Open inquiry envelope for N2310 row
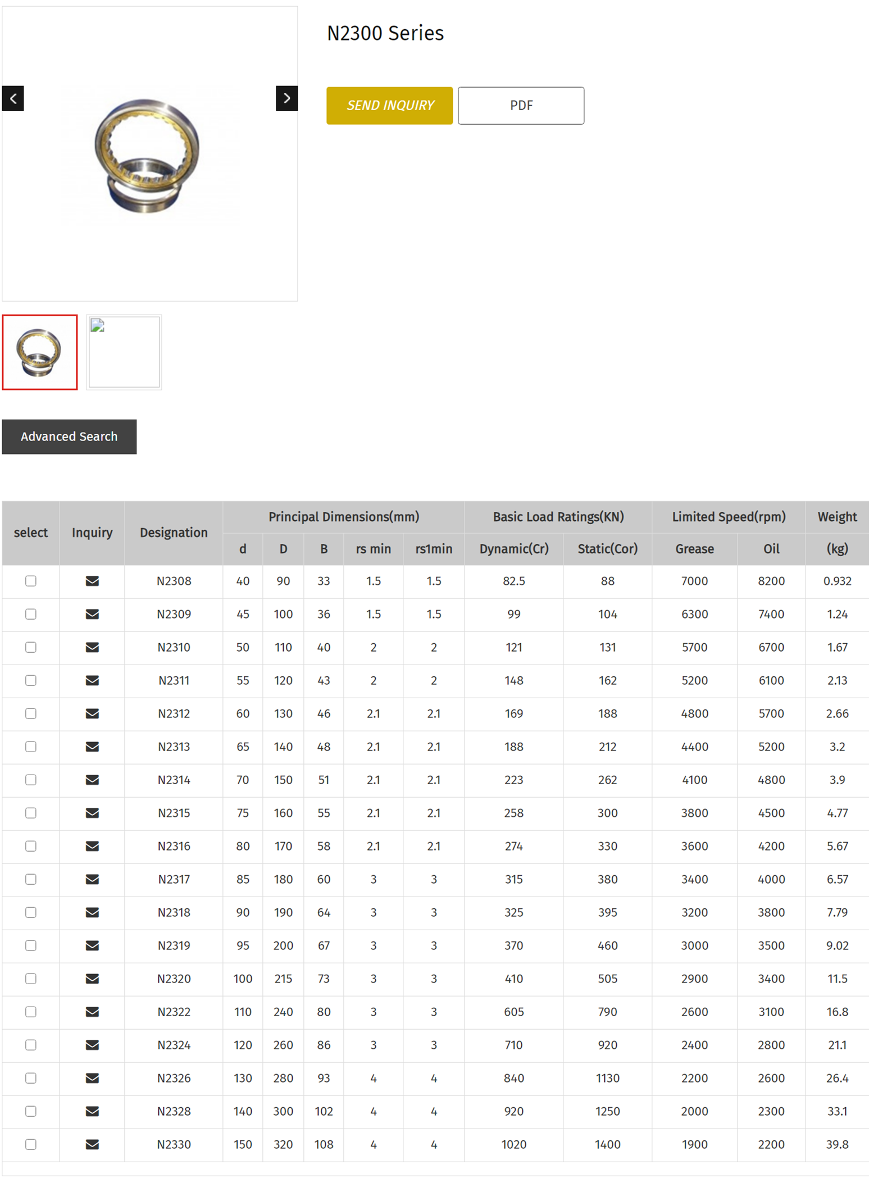Image resolution: width=869 pixels, height=1178 pixels. click(x=92, y=647)
